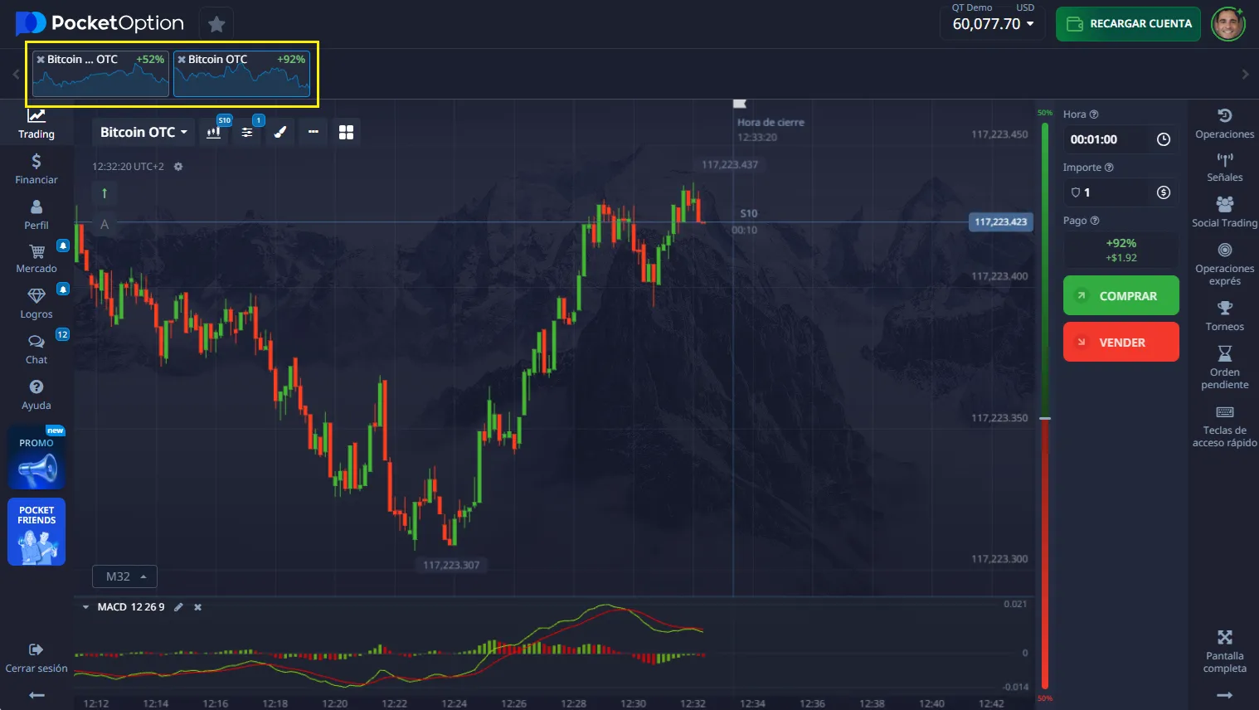Open help tooltip next to Pago
This screenshot has height=710, width=1259.
(1095, 221)
